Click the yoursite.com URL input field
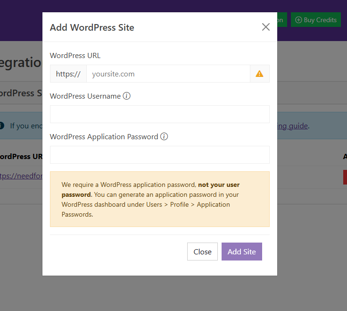 pyautogui.click(x=168, y=74)
